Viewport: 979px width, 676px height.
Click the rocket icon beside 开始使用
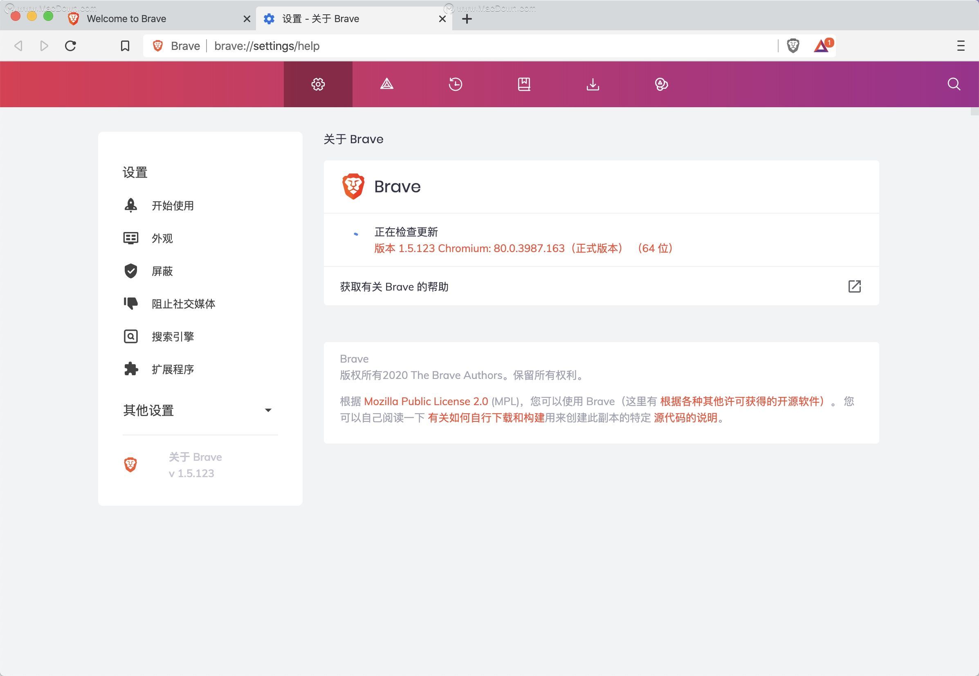click(131, 205)
